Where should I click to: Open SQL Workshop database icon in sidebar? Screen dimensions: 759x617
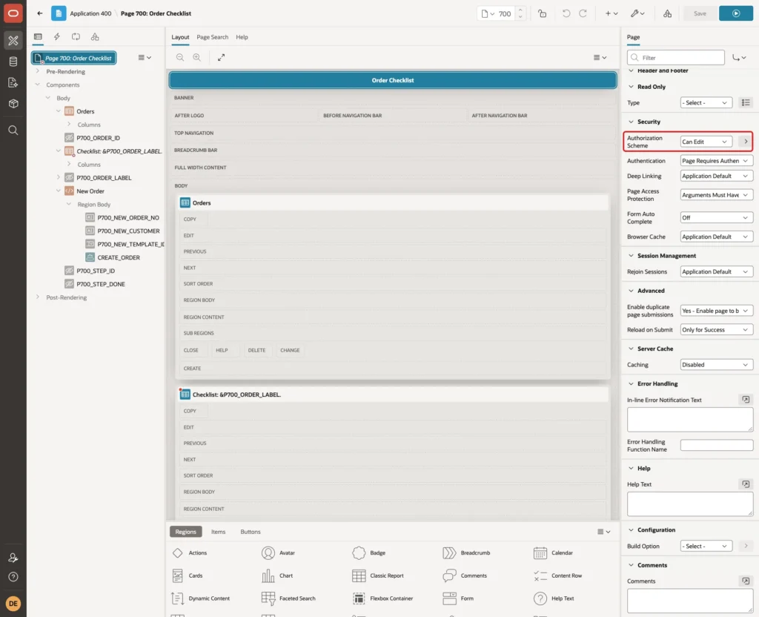(13, 62)
